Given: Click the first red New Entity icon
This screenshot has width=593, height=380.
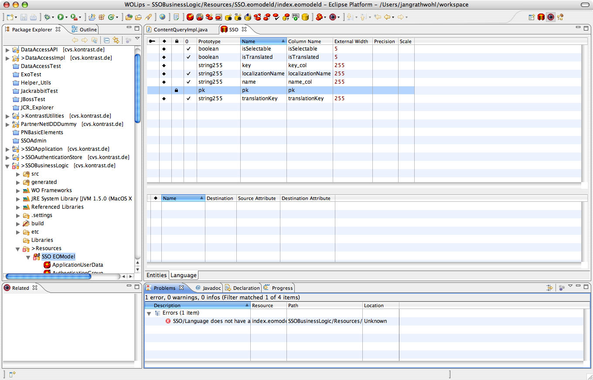Looking at the screenshot, I should (190, 17).
